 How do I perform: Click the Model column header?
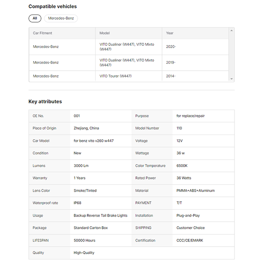pos(104,33)
